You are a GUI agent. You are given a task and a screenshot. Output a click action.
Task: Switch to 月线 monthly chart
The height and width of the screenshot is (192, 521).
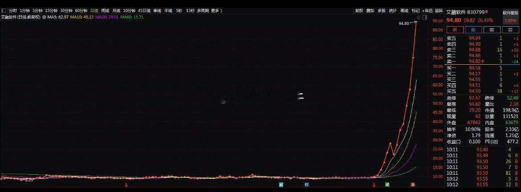[116, 11]
